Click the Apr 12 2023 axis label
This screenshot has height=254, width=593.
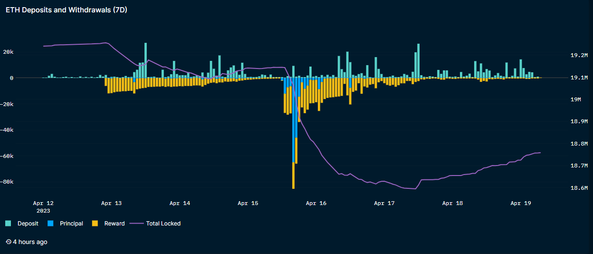(43, 206)
